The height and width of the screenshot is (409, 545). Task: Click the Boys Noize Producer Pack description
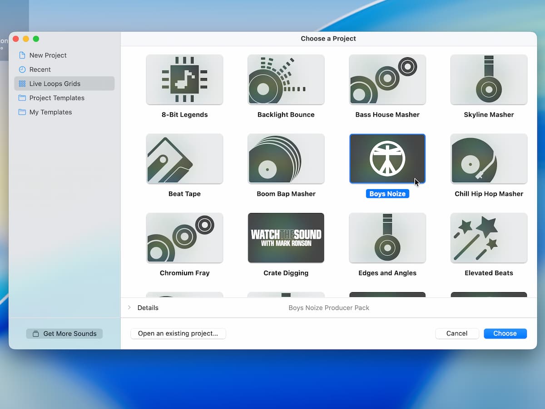329,308
